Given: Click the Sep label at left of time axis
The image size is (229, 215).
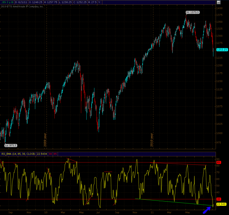Looking at the screenshot, I should pos(10,212).
